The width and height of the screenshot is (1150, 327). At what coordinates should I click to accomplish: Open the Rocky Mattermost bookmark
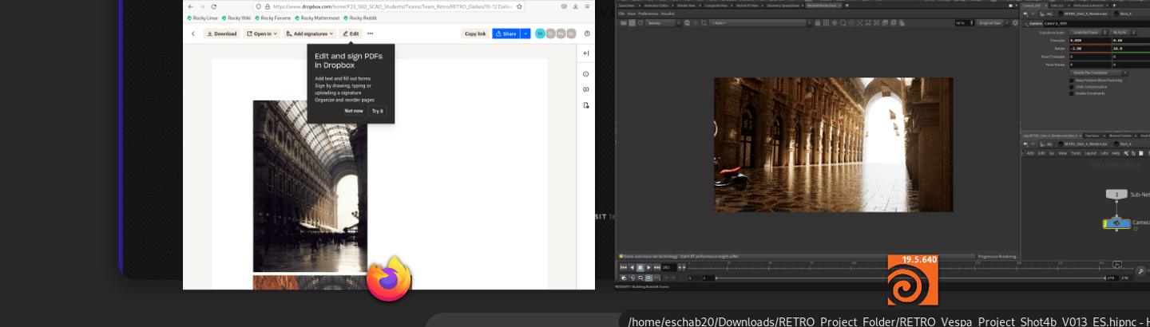click(318, 18)
